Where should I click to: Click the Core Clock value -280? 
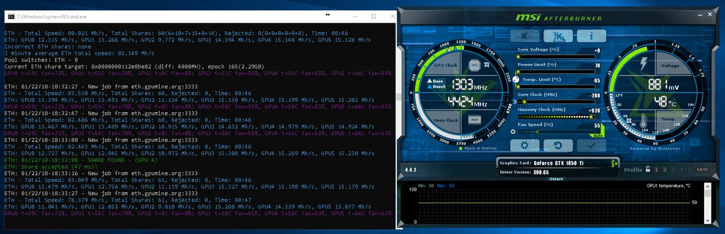594,95
